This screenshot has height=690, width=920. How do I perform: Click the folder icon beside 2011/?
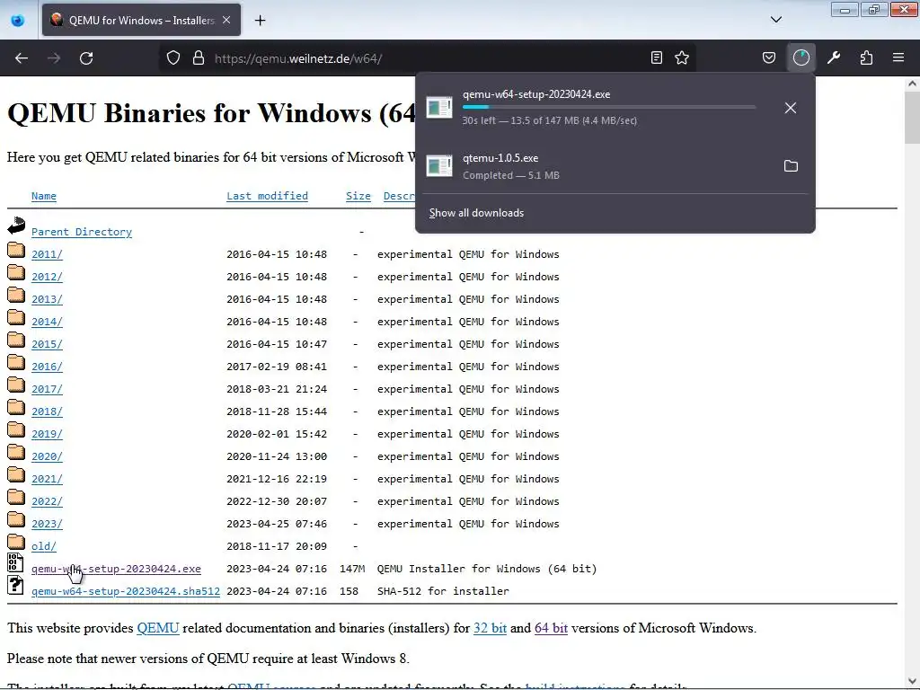click(16, 251)
